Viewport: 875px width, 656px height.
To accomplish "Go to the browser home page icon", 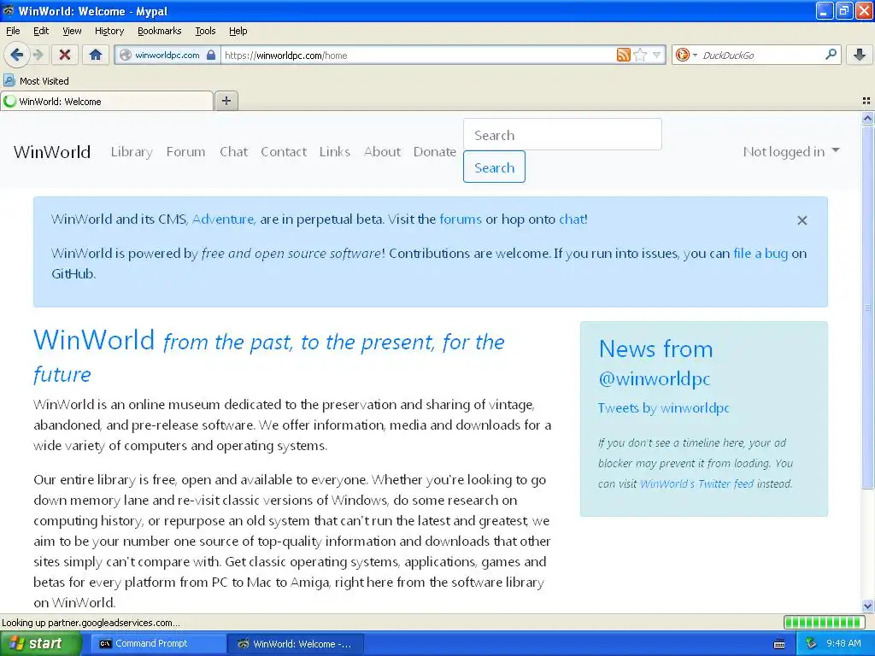I will (x=96, y=55).
